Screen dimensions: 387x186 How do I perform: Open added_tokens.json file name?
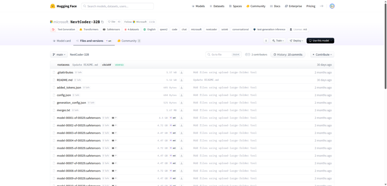click(x=69, y=88)
